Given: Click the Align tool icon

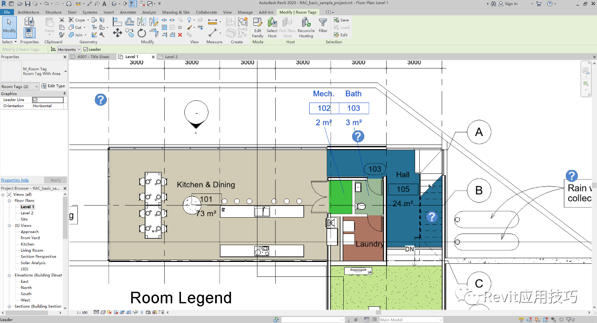Looking at the screenshot, I should pyautogui.click(x=118, y=21).
